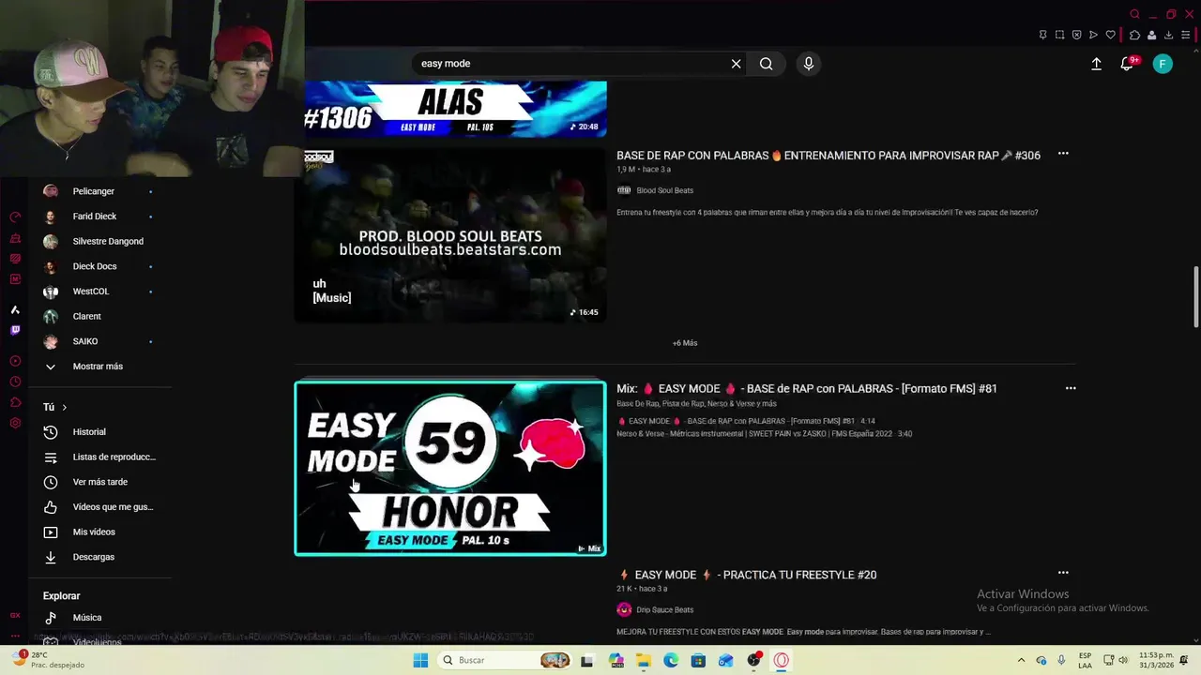Open the Farid Dieck subscription channel
1201x675 pixels.
(99, 217)
